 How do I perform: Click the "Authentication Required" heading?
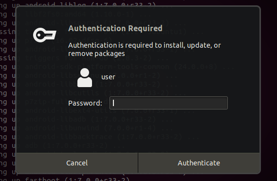[115, 28]
